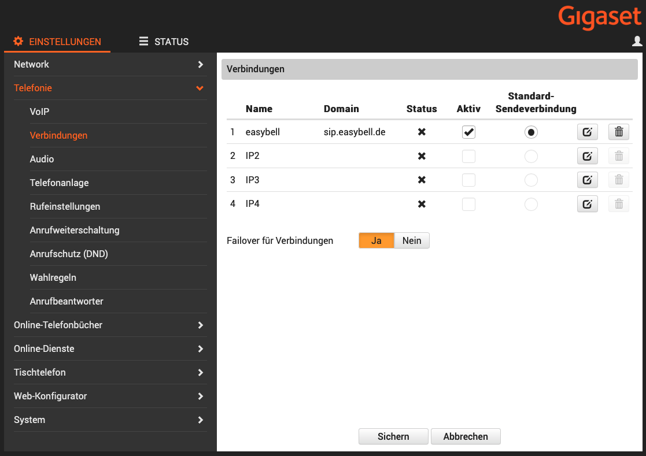
Task: Click the user profile icon
Action: (x=637, y=41)
